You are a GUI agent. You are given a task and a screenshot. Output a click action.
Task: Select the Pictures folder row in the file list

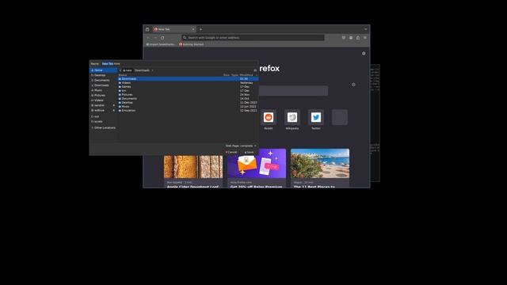click(x=189, y=95)
